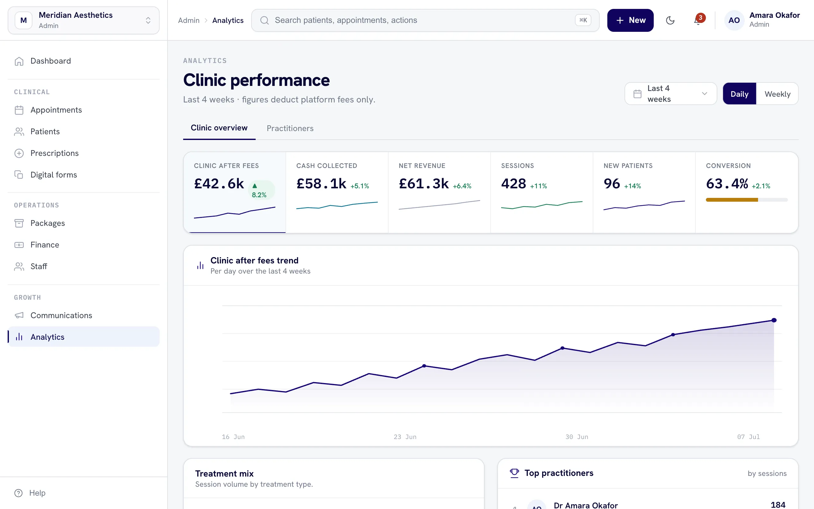Open Appointments in sidebar
The image size is (814, 509).
pyautogui.click(x=83, y=110)
